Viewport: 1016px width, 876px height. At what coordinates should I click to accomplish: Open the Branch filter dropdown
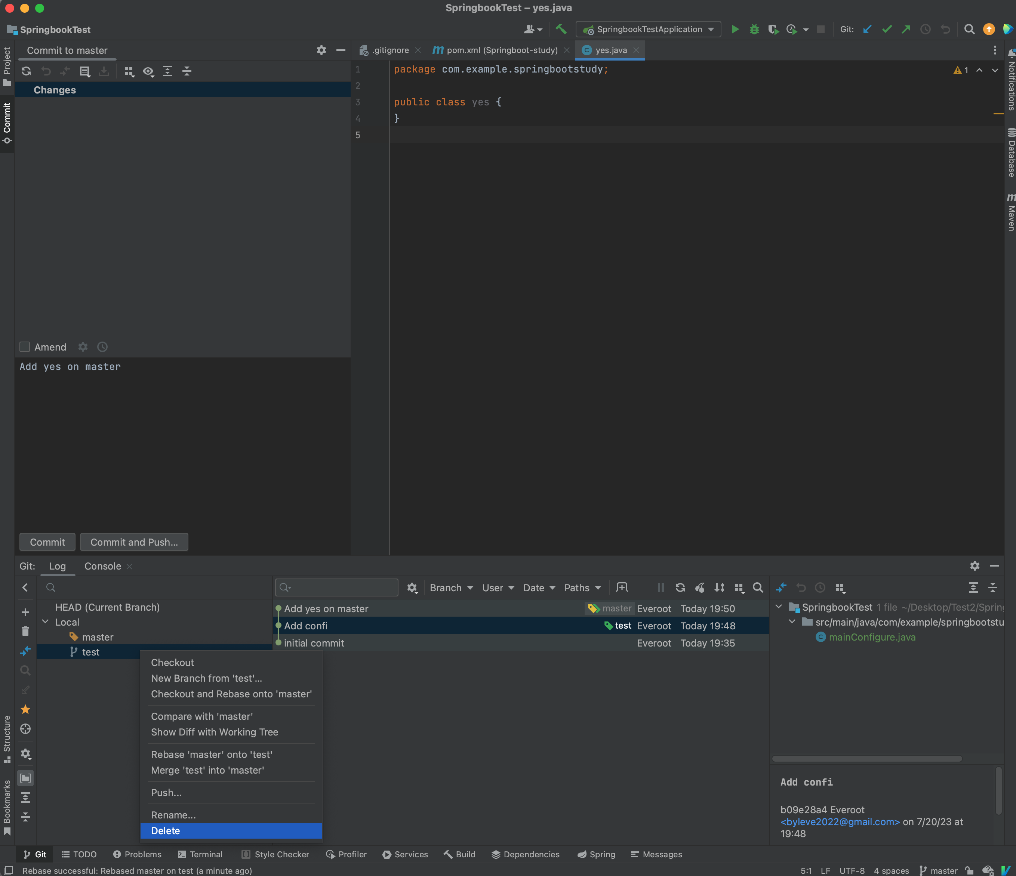click(x=451, y=587)
